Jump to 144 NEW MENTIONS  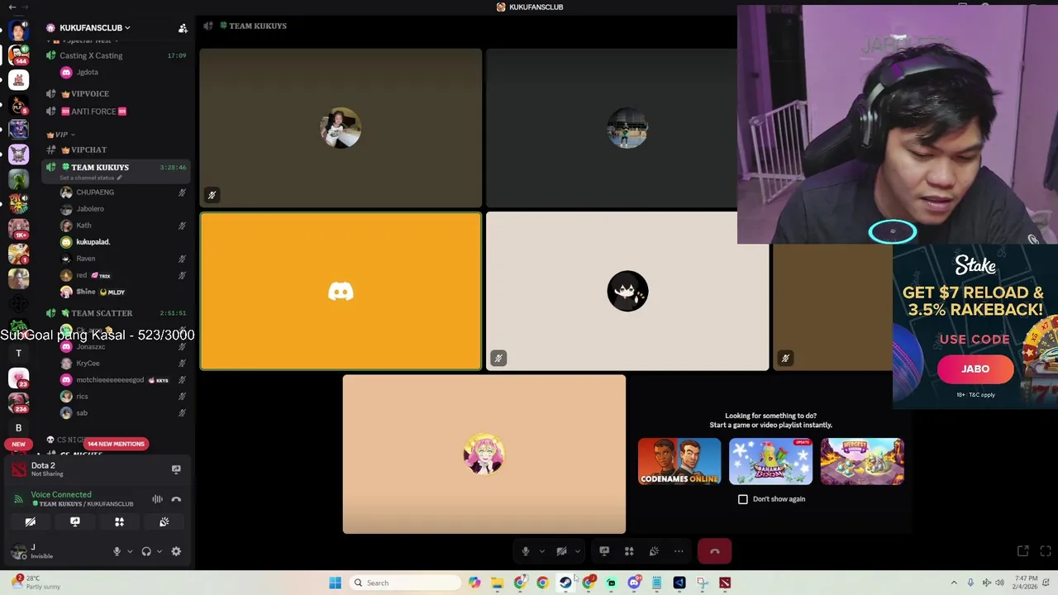(116, 444)
